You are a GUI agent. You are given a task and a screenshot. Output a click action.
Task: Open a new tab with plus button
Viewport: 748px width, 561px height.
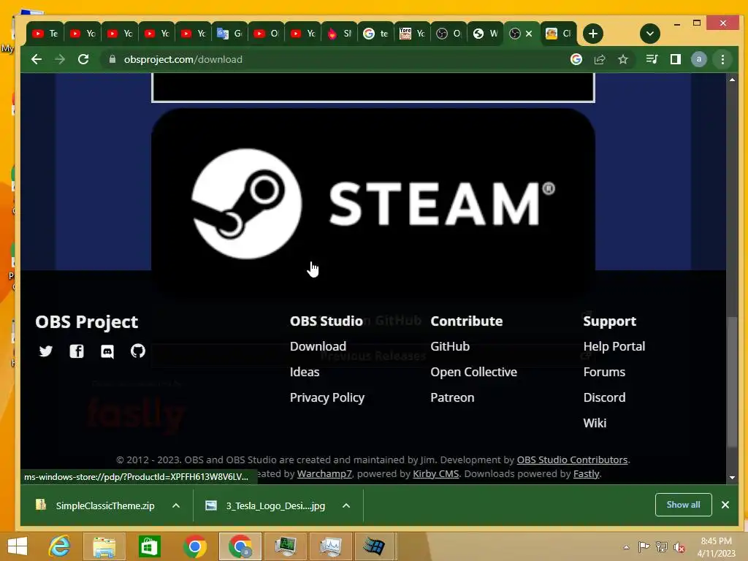coord(593,34)
